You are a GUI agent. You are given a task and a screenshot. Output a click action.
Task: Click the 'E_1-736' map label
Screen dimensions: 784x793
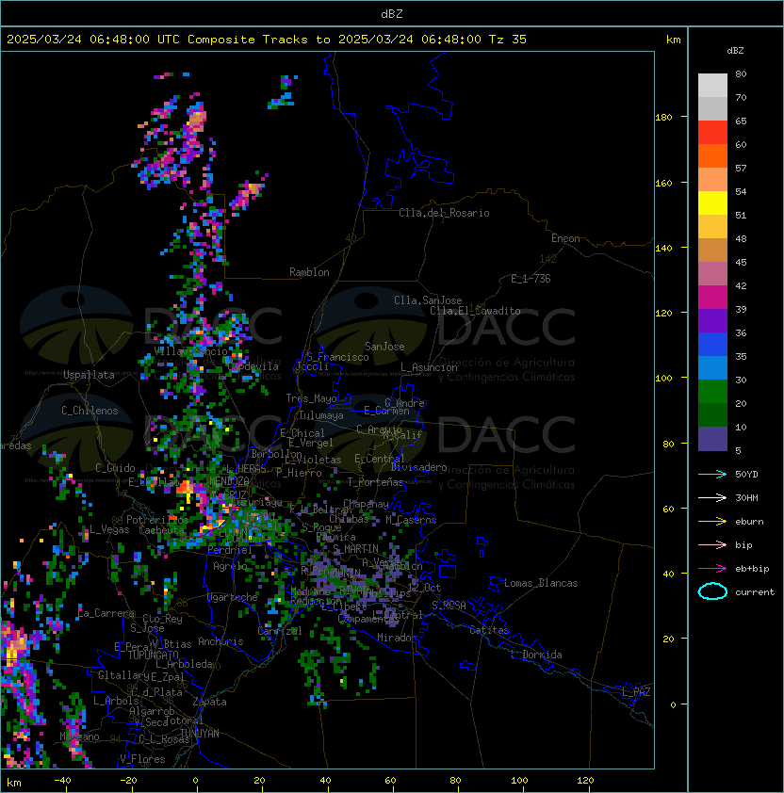point(531,279)
